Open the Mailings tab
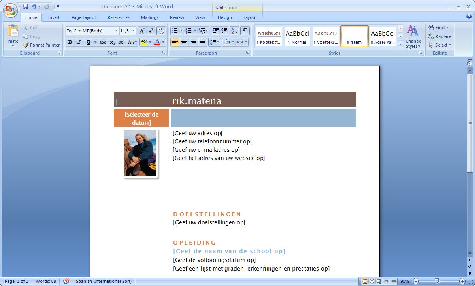The width and height of the screenshot is (475, 286). click(150, 17)
